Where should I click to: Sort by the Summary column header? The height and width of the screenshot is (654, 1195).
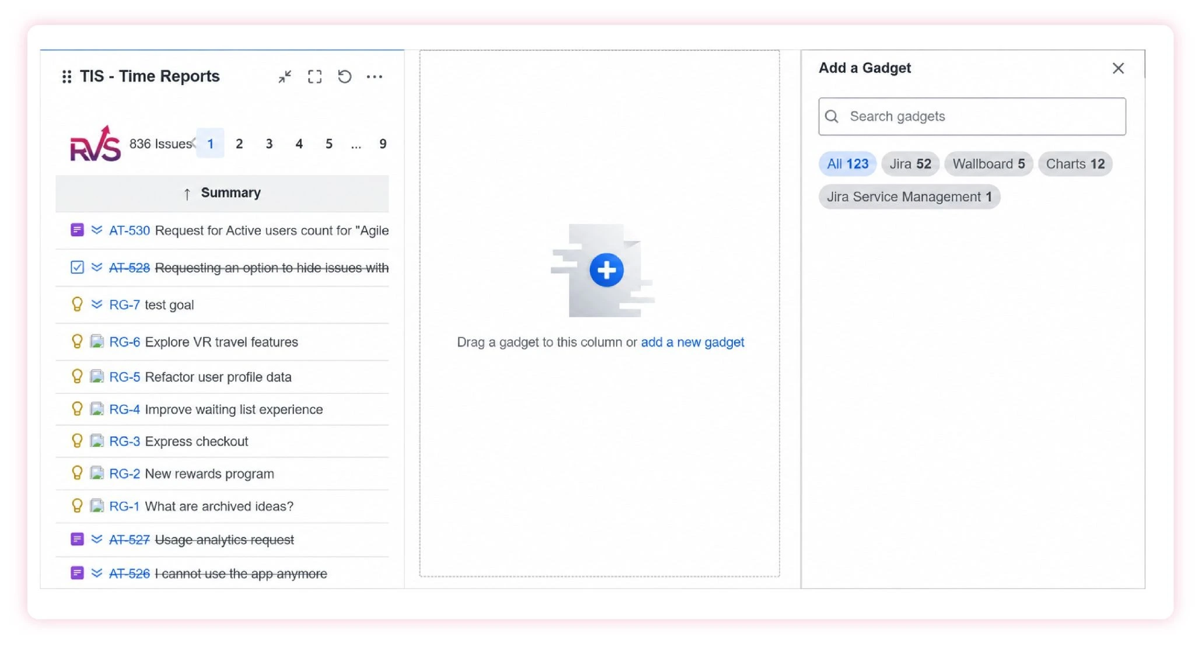tap(222, 193)
